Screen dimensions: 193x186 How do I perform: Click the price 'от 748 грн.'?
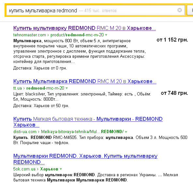174,93
